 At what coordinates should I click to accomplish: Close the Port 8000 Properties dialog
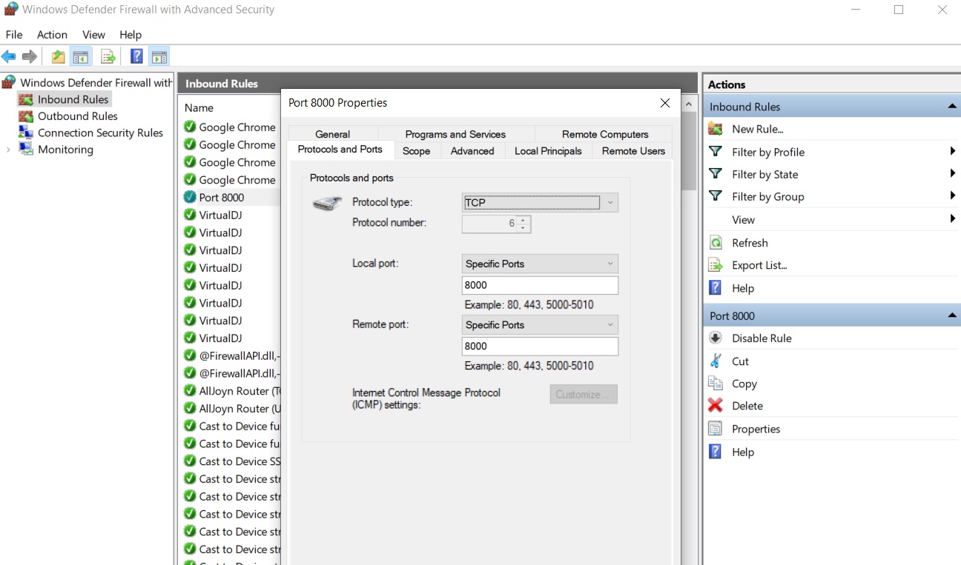point(665,103)
